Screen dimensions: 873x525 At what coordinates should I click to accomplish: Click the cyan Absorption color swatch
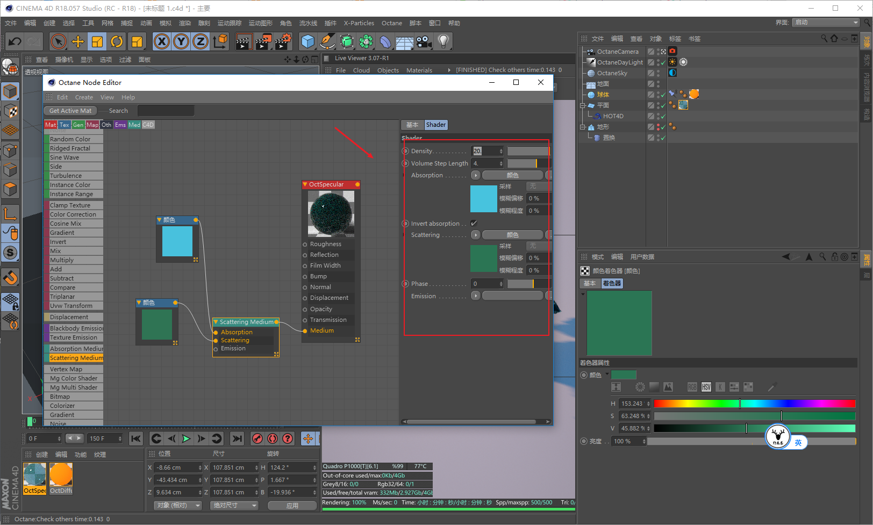pyautogui.click(x=484, y=199)
